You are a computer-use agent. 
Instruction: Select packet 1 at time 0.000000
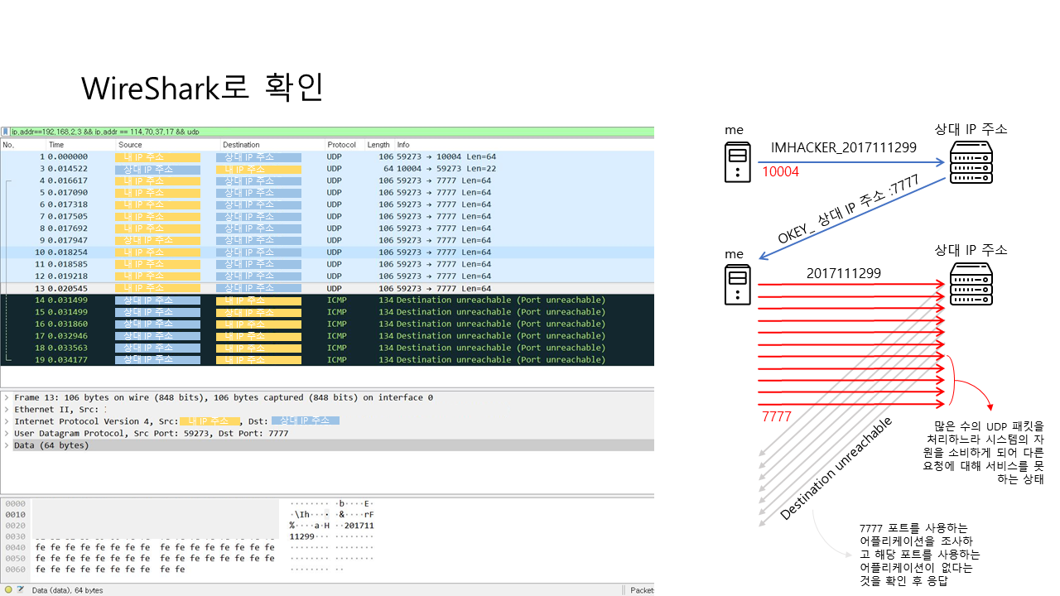pyautogui.click(x=327, y=156)
